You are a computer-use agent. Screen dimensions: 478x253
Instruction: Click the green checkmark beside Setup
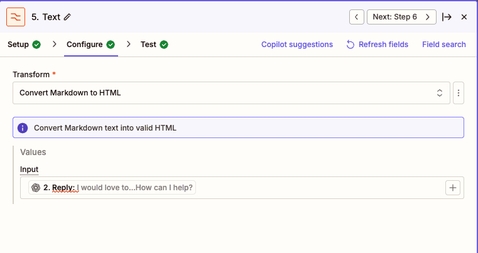[x=36, y=45]
